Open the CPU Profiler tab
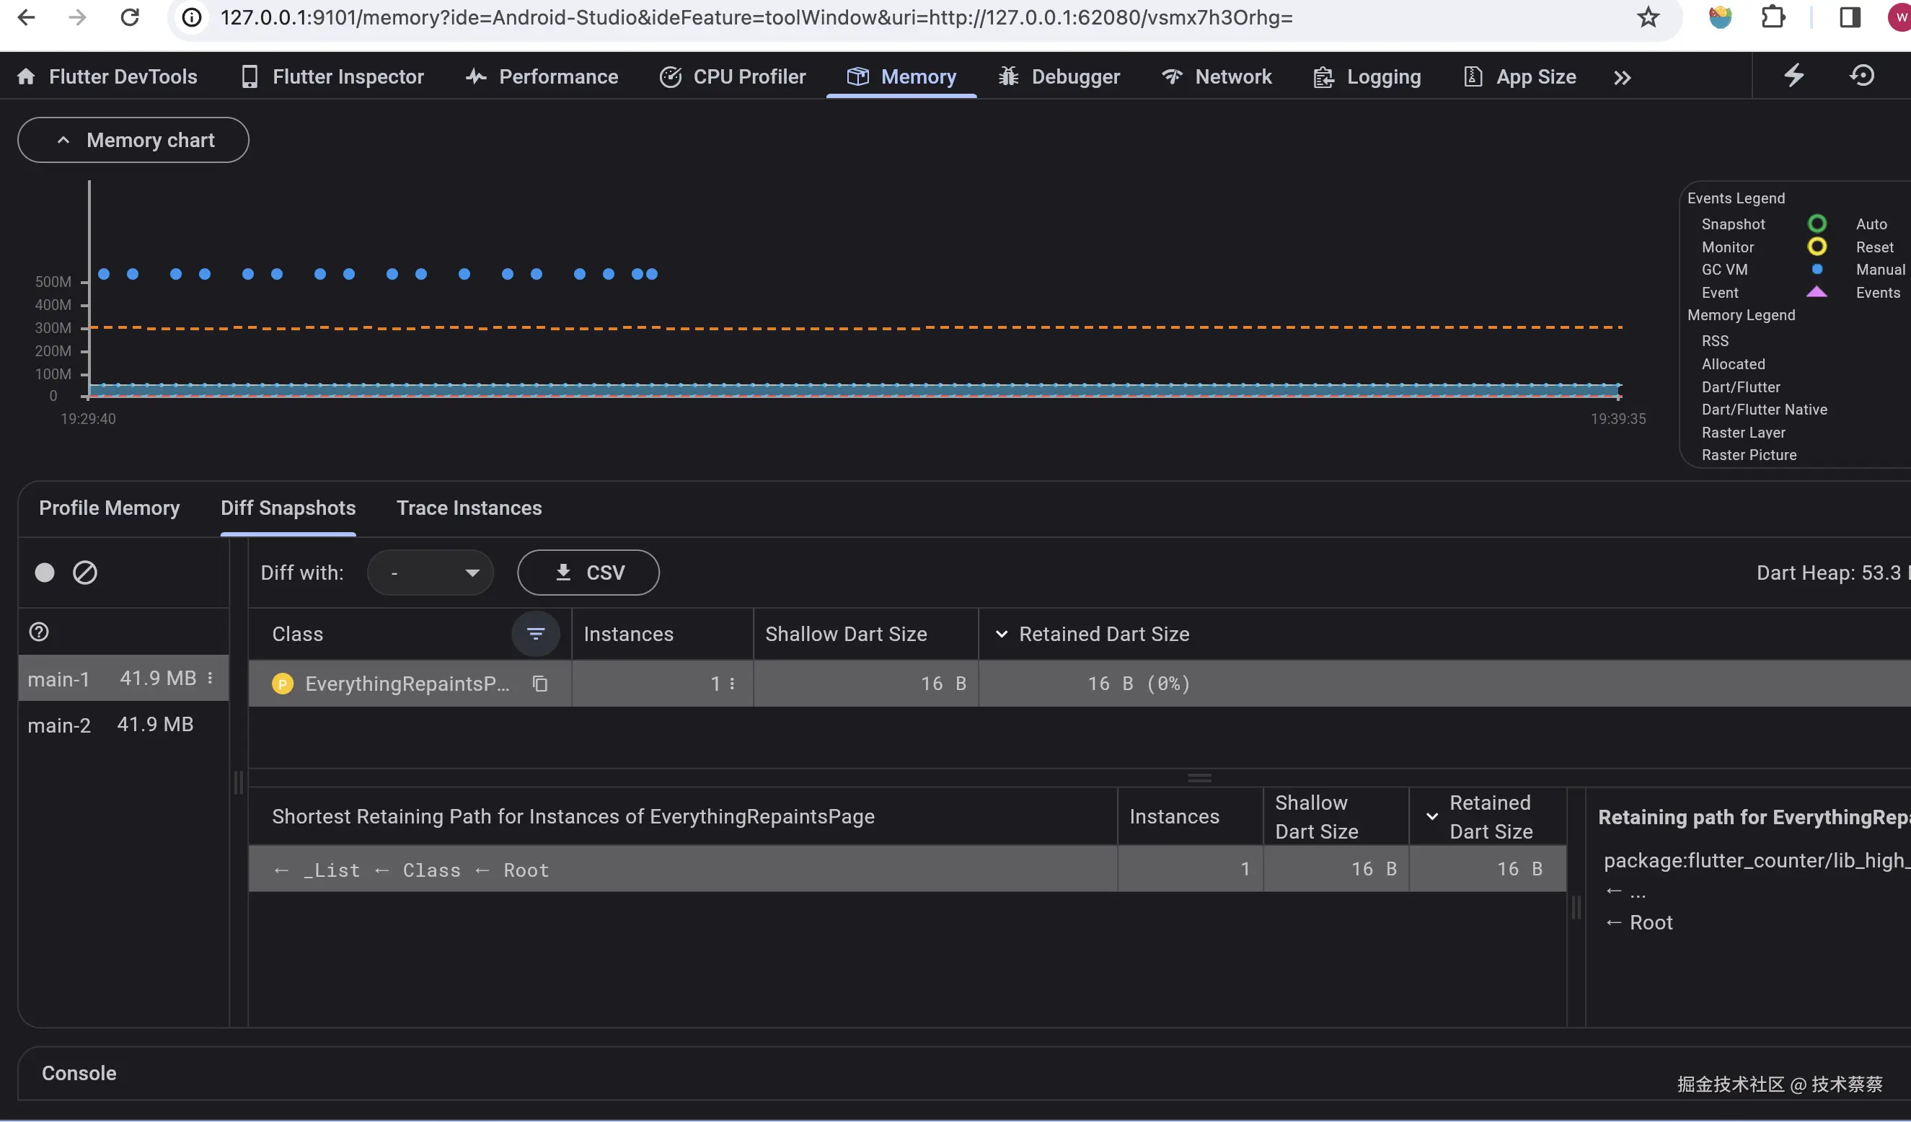The height and width of the screenshot is (1122, 1911). tap(733, 76)
